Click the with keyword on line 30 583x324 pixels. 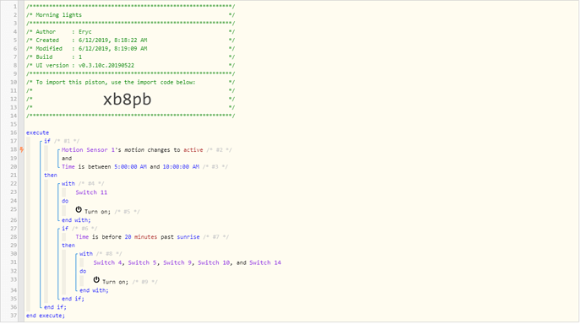(x=86, y=254)
